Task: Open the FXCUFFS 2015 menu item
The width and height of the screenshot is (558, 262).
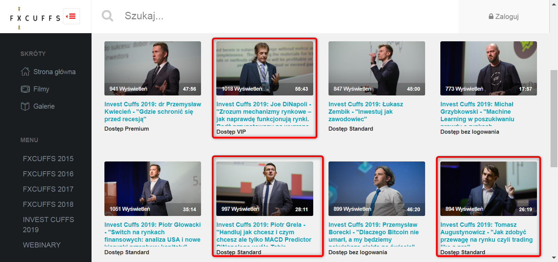Action: pos(48,159)
